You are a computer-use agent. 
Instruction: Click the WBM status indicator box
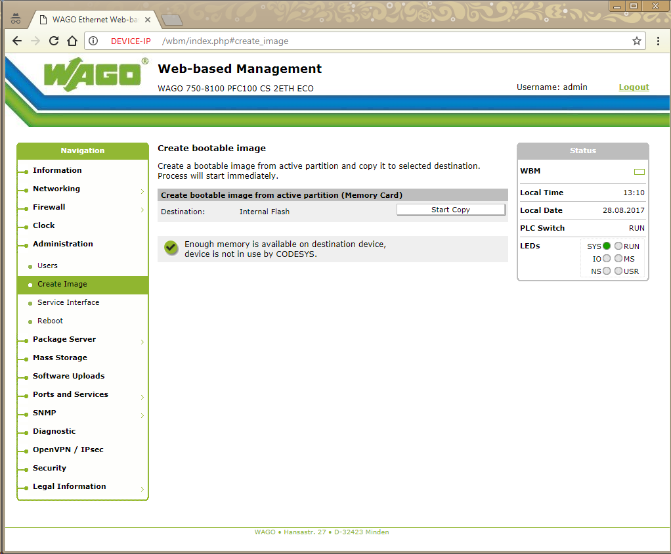(x=639, y=172)
